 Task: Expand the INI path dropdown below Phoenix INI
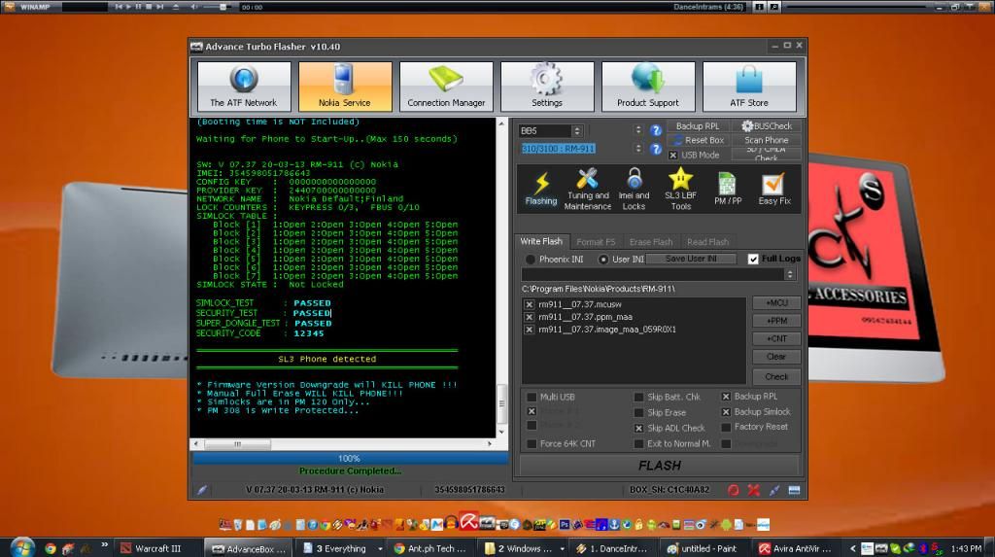click(791, 274)
